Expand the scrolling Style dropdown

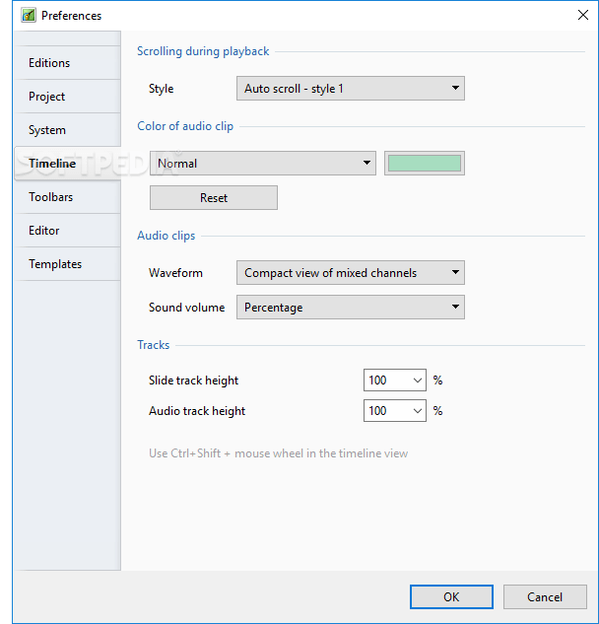(351, 89)
